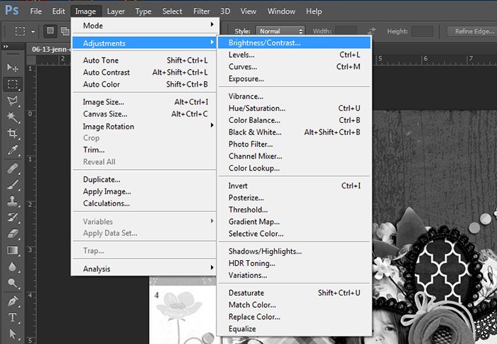
Task: Choose Replace Color adjustment
Action: pos(294,317)
